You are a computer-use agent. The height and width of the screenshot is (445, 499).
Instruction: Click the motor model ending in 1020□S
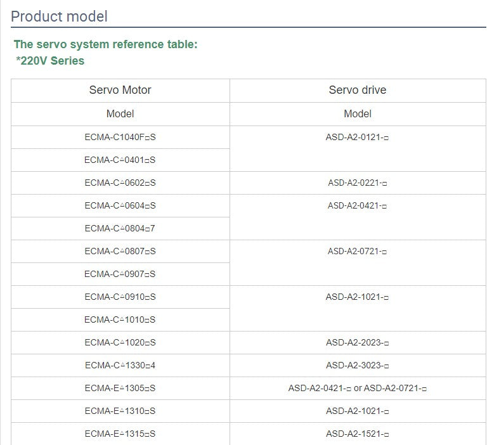click(x=120, y=342)
